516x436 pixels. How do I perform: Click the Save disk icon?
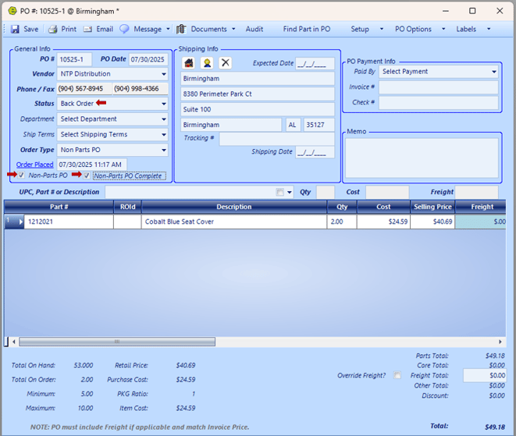15,29
